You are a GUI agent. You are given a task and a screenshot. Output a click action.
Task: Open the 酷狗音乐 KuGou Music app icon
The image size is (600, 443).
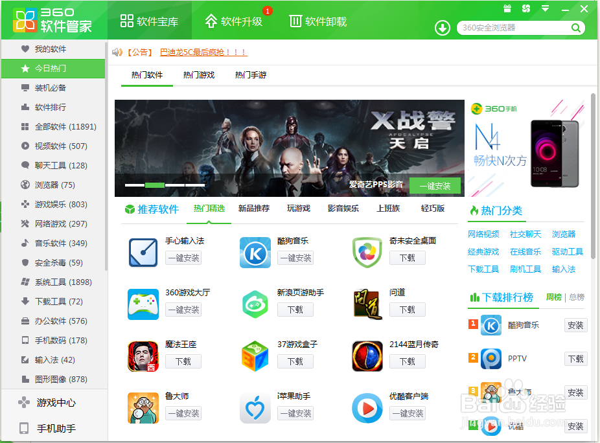(255, 253)
